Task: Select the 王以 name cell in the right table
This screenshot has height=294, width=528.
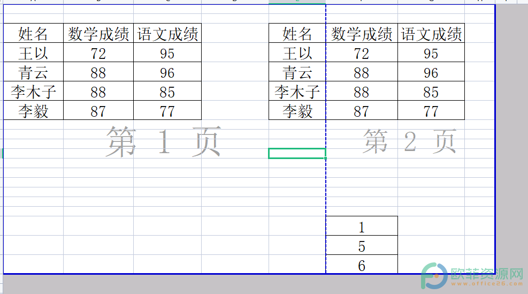Action: (297, 52)
